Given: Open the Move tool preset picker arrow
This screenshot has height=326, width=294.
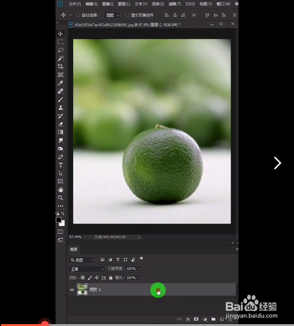Looking at the screenshot, I should click(70, 15).
